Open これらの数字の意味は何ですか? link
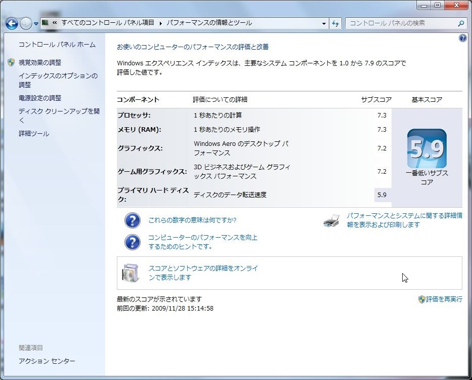The height and width of the screenshot is (380, 472). (192, 220)
